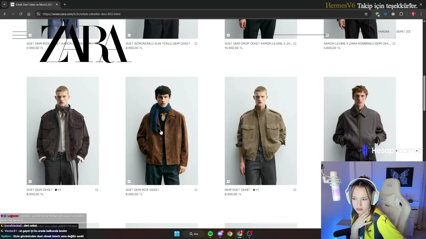Viewport: 426px width, 239px height.
Task: Open a new browser tab
Action: 65,5
